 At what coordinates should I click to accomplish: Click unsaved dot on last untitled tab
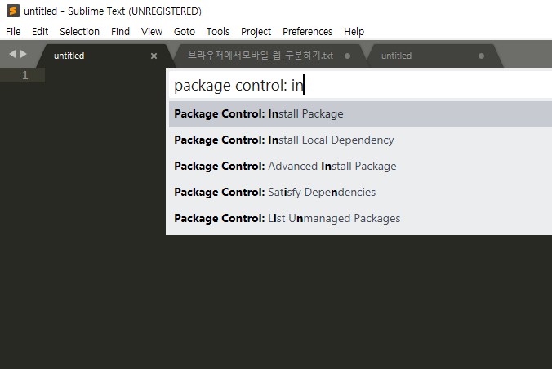click(482, 56)
